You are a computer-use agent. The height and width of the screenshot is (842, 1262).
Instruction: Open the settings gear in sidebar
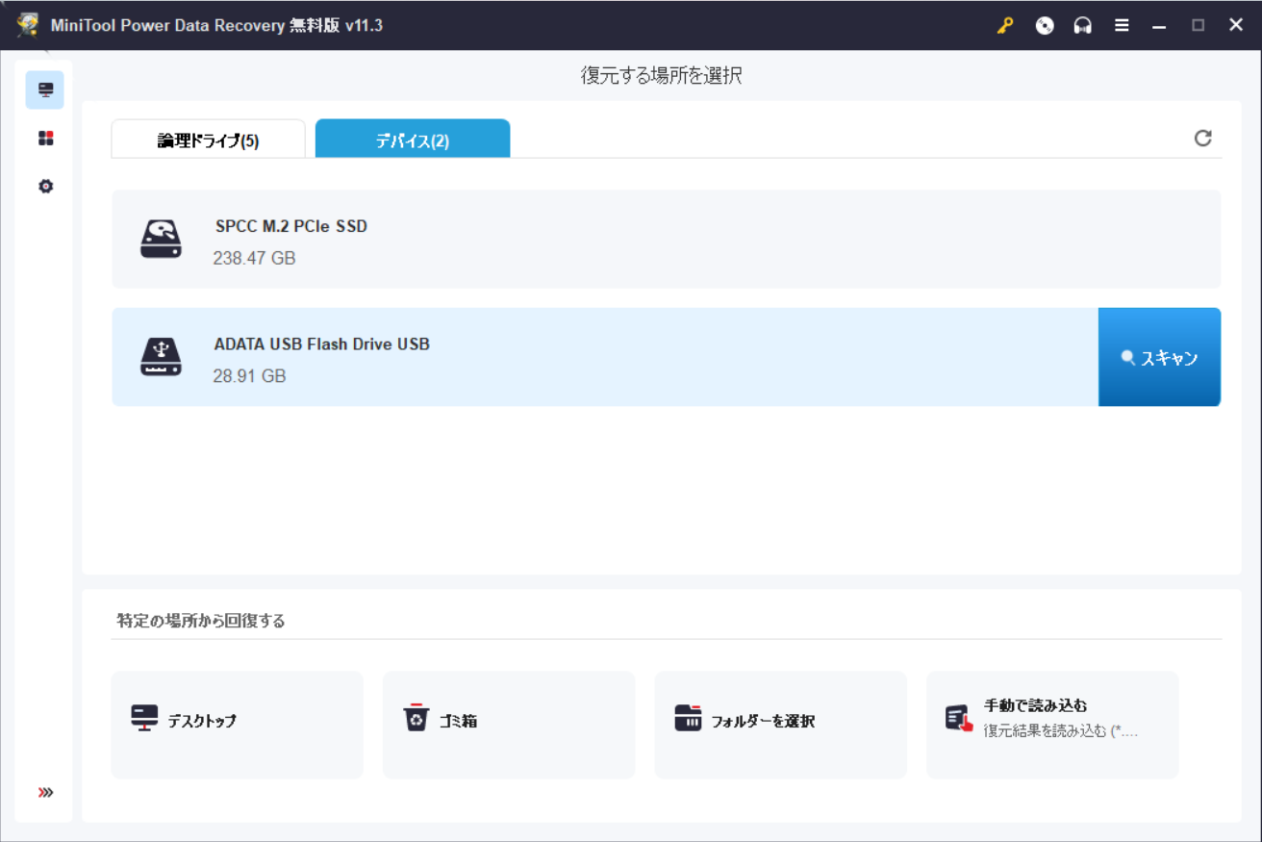(x=45, y=187)
